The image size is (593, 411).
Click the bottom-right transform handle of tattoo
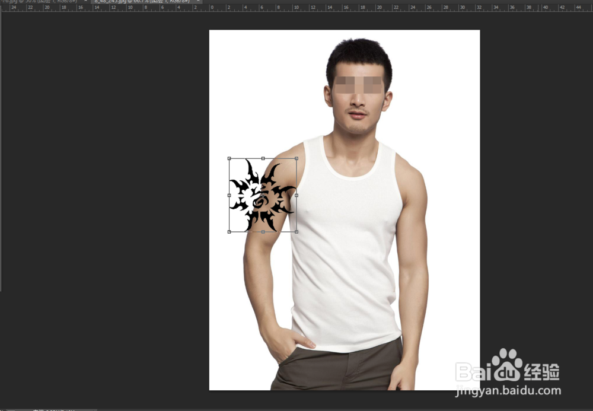(x=296, y=232)
